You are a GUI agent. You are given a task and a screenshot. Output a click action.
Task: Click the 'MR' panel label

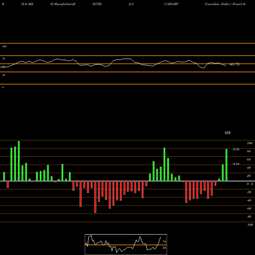[x=227, y=133]
